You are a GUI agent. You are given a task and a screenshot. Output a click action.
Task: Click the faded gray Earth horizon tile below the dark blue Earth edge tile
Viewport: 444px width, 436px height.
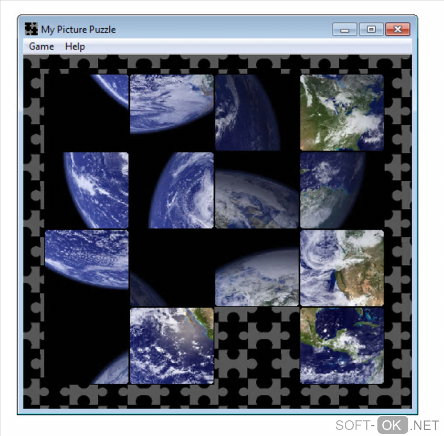[257, 190]
